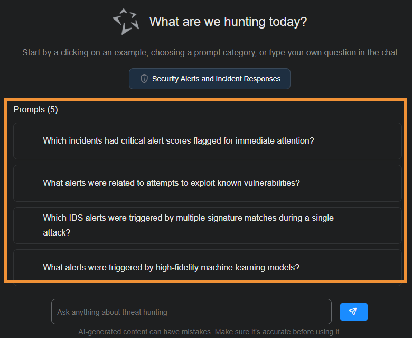Click the partly visible fifth prompt card edge
Viewport: 412px width, 338px height.
point(207,283)
